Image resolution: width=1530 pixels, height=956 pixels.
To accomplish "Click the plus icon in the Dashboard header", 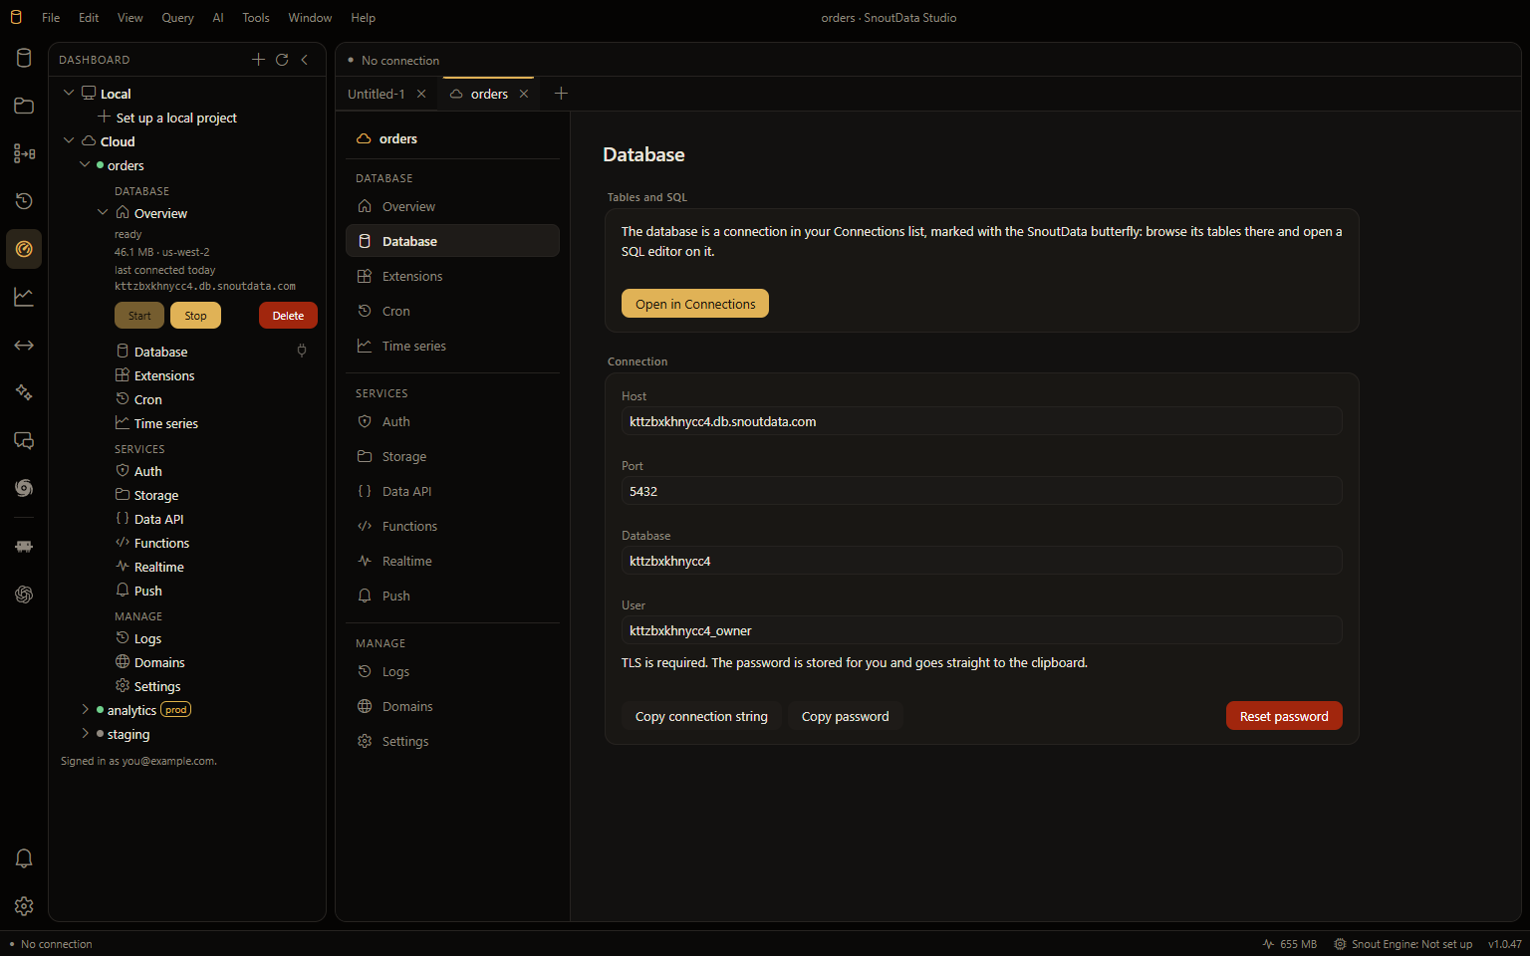I will click(258, 60).
